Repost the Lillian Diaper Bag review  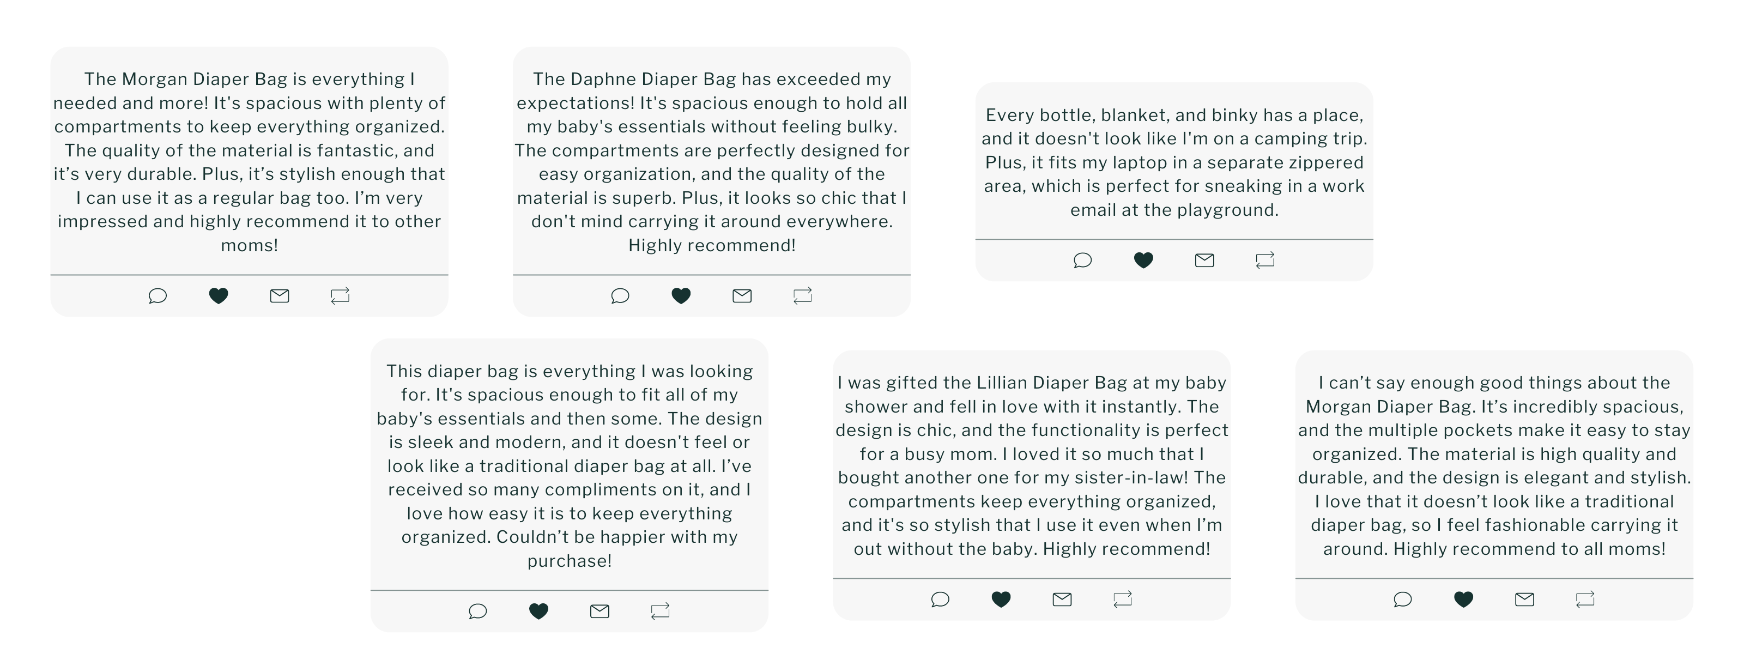[1123, 599]
